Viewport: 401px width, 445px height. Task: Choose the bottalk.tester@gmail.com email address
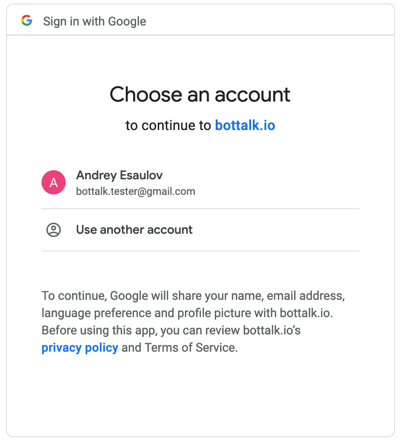pyautogui.click(x=135, y=191)
